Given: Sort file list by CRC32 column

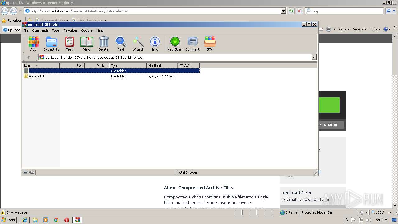Looking at the screenshot, I should click(x=188, y=65).
